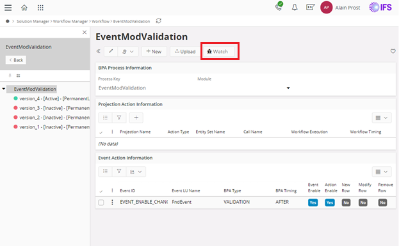Toggle Action Enable Yes badge
This screenshot has width=399, height=246.
click(x=330, y=203)
